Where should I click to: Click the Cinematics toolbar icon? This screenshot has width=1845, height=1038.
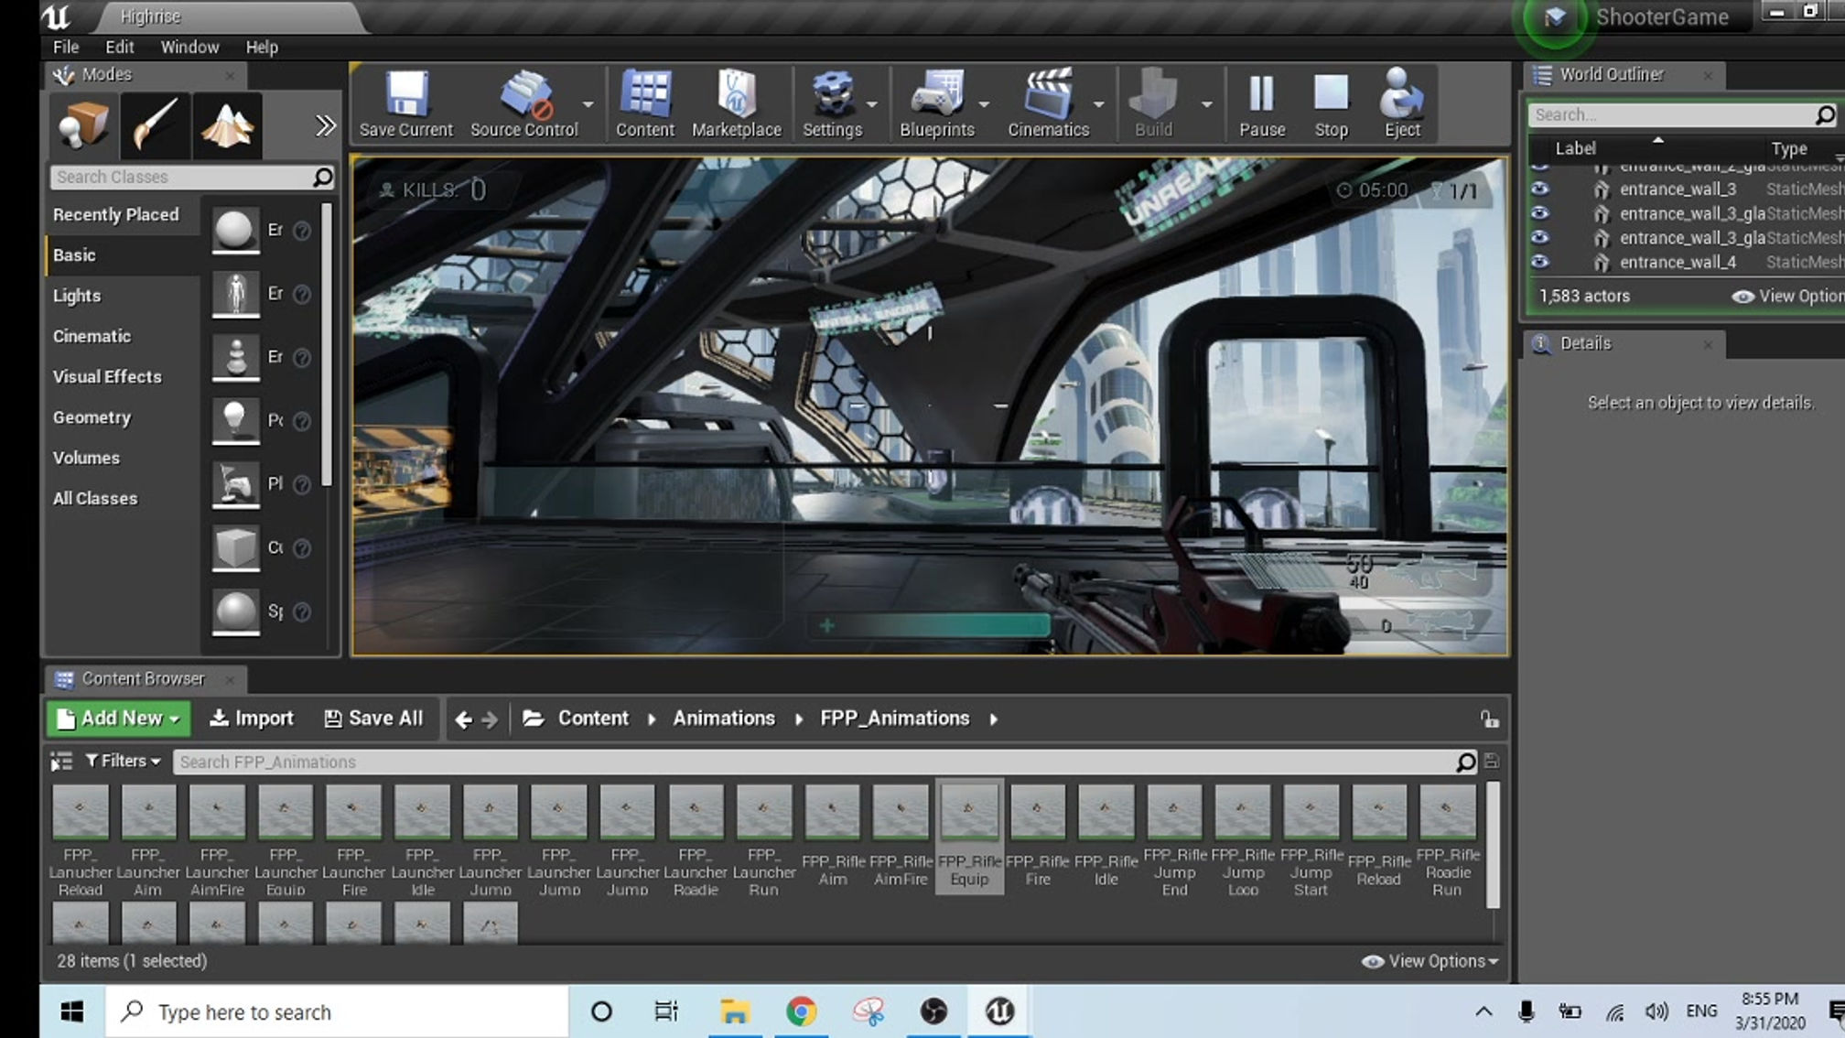coord(1048,103)
